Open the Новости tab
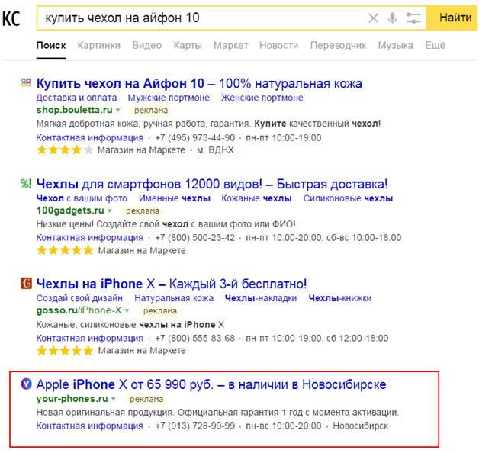479x453 pixels. coord(278,46)
